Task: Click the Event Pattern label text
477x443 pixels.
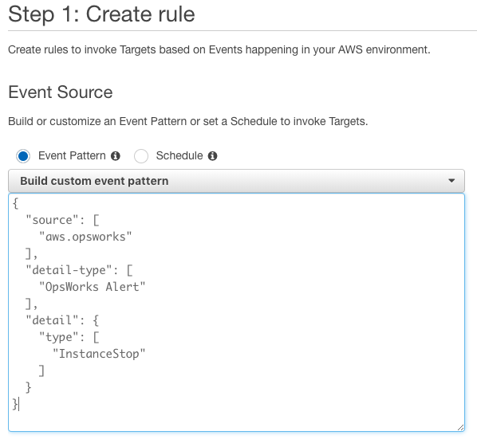Action: click(x=72, y=155)
